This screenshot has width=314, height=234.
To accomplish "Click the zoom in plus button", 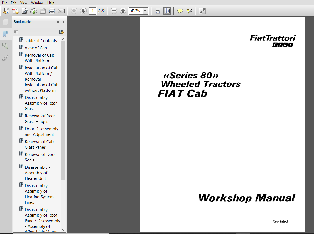I will pyautogui.click(x=123, y=11).
